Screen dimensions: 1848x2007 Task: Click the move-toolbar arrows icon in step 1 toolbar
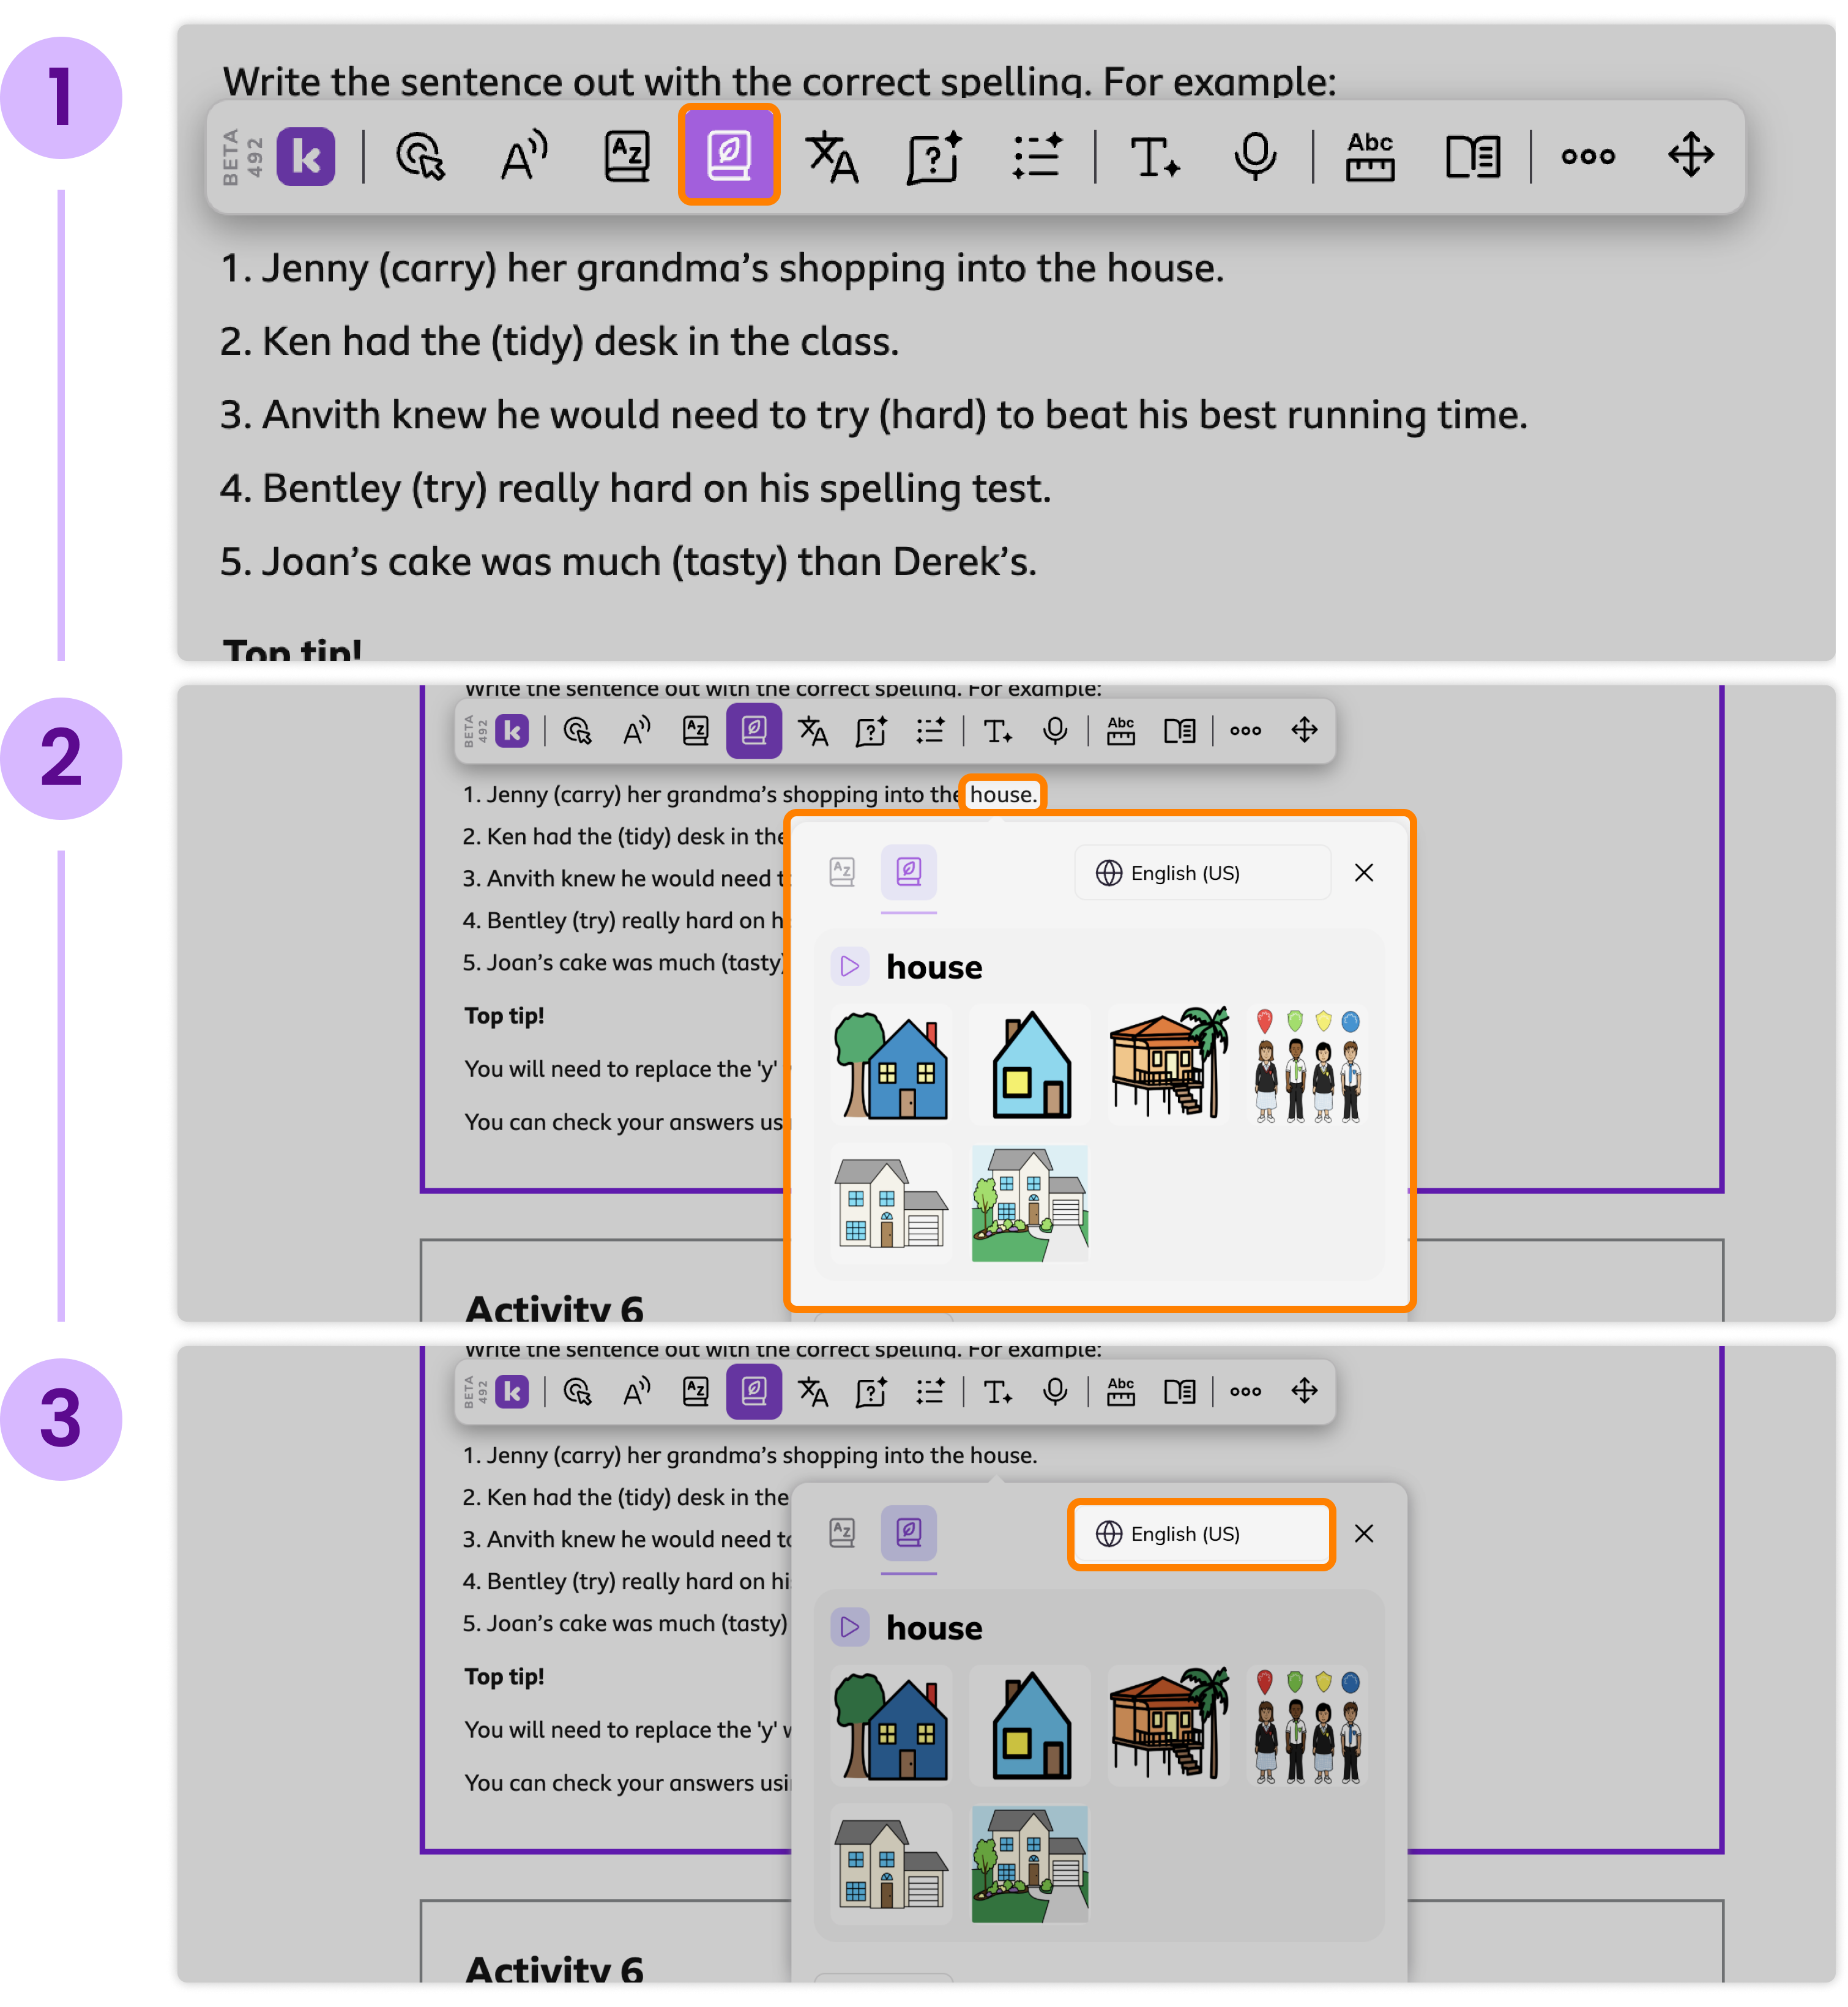click(1690, 155)
